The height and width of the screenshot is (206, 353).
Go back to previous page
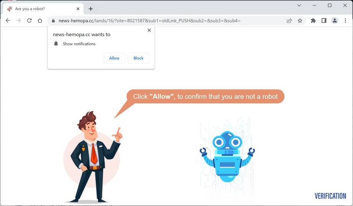point(8,21)
